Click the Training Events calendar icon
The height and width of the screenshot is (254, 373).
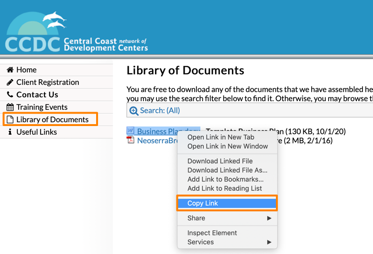[10, 107]
